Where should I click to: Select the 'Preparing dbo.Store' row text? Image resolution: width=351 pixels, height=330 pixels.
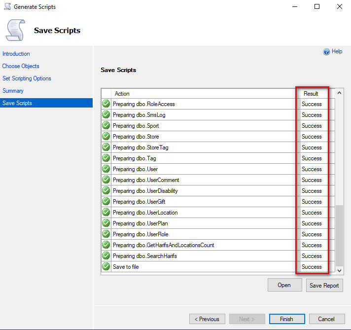[x=136, y=137]
